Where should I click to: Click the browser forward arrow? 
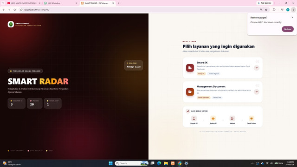[x=9, y=10]
